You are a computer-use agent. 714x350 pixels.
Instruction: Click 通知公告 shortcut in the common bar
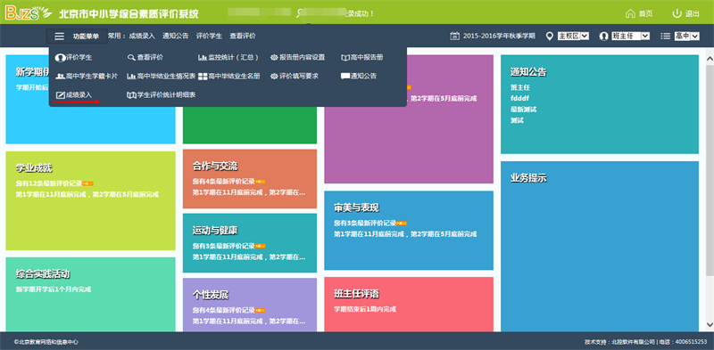pyautogui.click(x=175, y=36)
